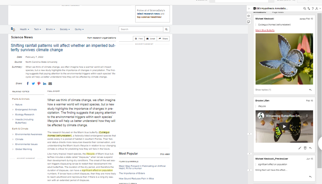This screenshot has width=322, height=184.
Task: Click the blue butterfly photo in annotation
Action: click(x=284, y=59)
